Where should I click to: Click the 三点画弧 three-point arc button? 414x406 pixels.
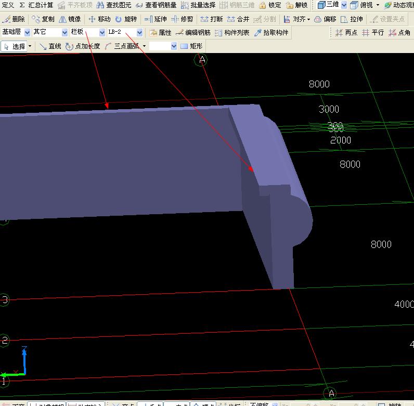tap(122, 46)
